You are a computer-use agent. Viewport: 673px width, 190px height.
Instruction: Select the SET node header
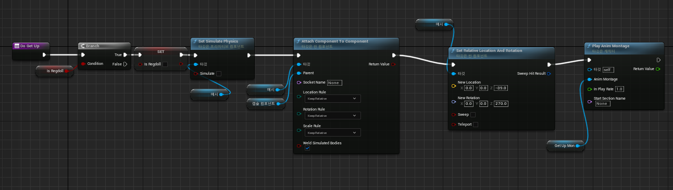click(x=160, y=51)
